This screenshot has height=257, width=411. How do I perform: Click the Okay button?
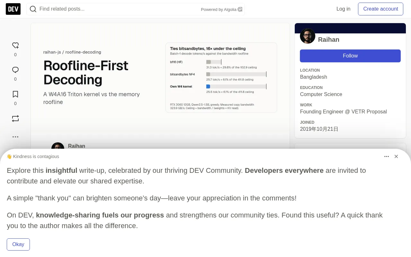point(18,244)
